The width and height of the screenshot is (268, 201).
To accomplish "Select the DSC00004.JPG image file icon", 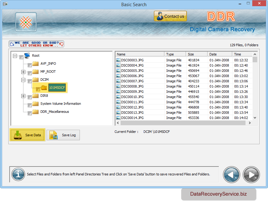I will (118, 65).
